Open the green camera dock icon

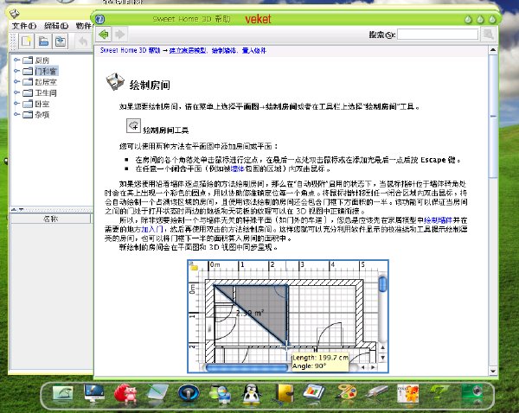coord(471,393)
